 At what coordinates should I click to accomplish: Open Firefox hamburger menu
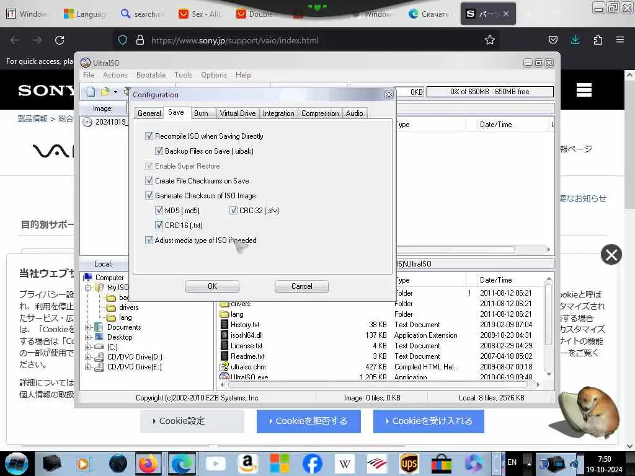[x=619, y=40]
